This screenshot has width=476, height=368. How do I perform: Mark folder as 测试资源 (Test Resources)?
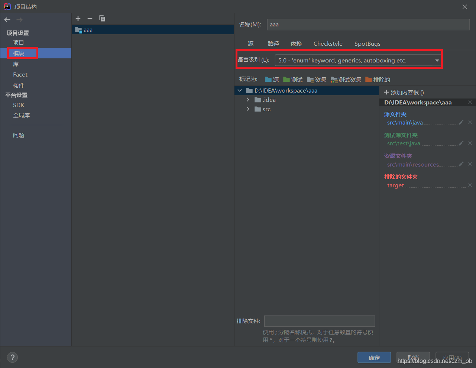pyautogui.click(x=346, y=80)
